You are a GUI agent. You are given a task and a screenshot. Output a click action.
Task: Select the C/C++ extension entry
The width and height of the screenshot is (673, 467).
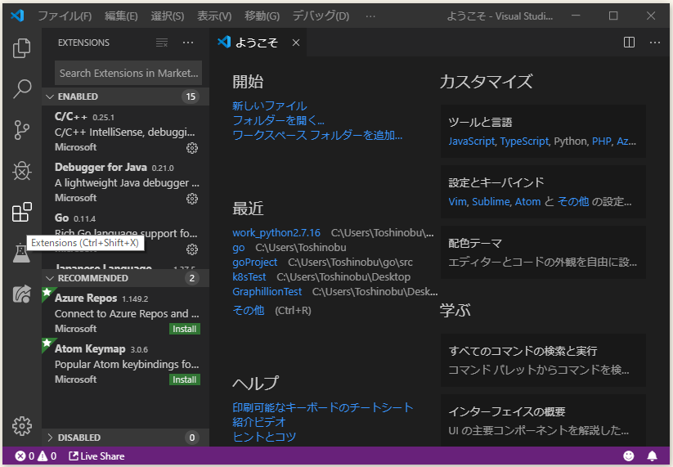125,132
